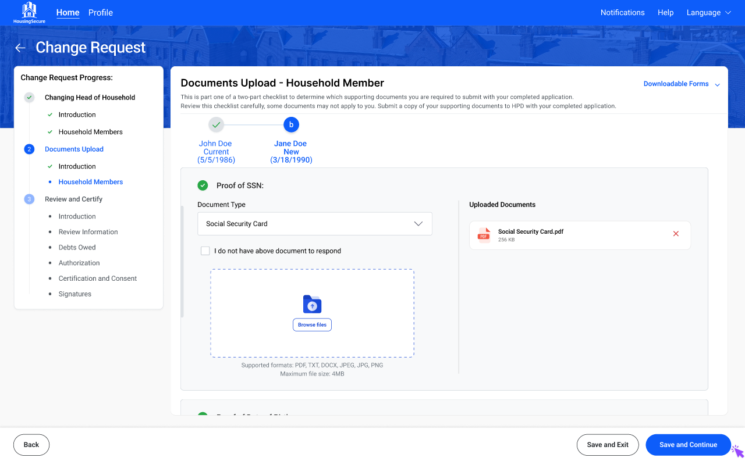Click the HousingSecure logo icon
Screen dimensions: 745x461
coord(29,10)
